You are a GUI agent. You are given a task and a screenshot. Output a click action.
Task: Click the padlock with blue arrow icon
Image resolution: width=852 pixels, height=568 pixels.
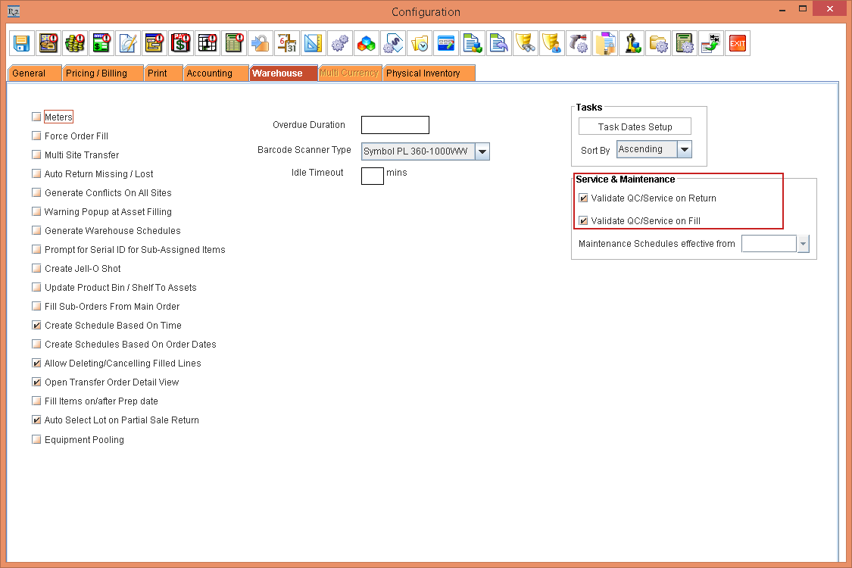(x=261, y=43)
